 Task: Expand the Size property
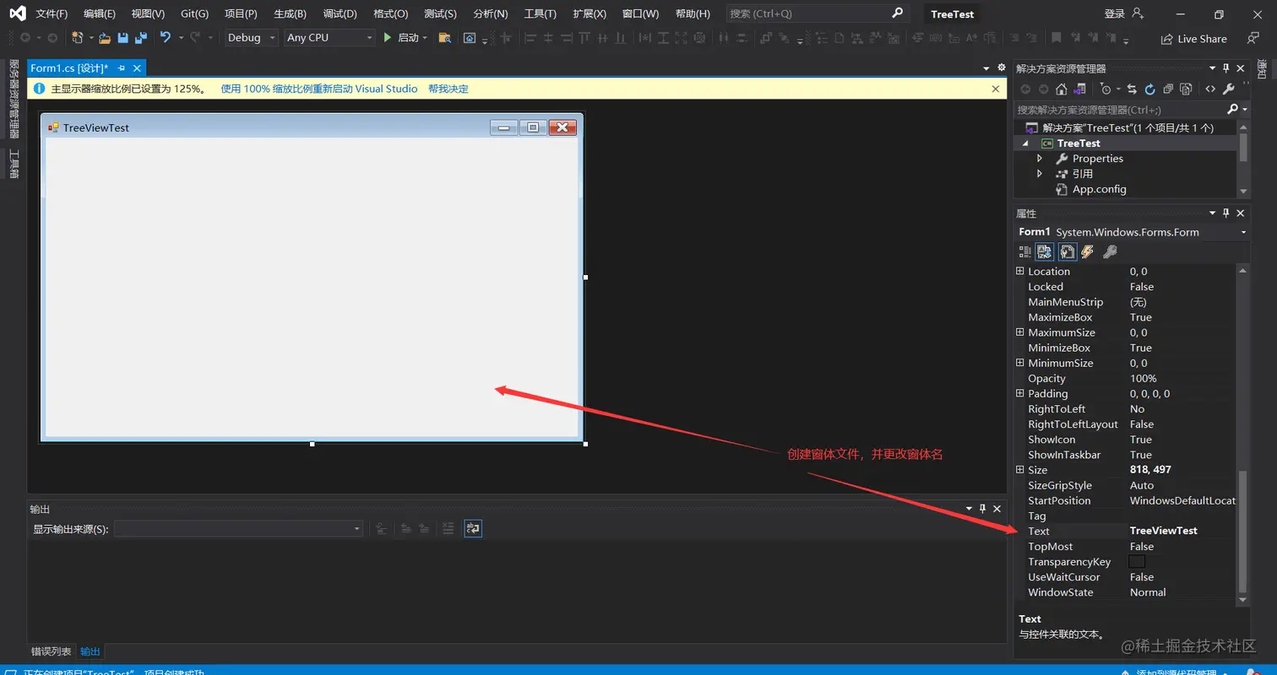[x=1019, y=470]
